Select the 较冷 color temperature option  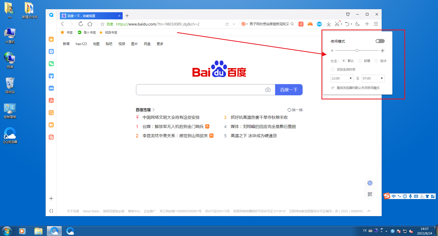[x=376, y=61]
